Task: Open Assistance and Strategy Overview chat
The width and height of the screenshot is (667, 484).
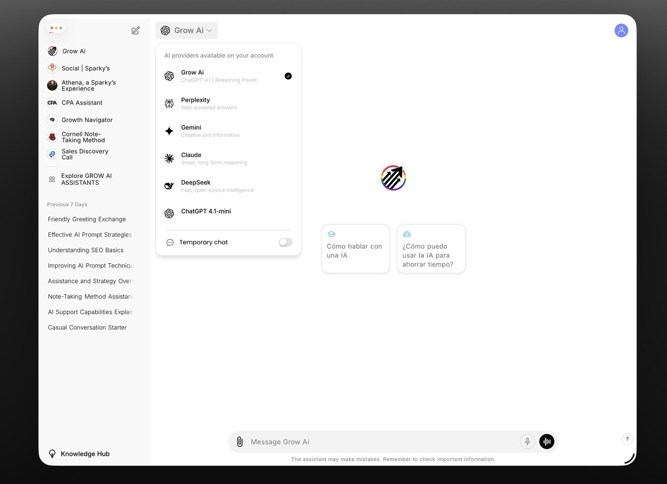Action: tap(91, 281)
